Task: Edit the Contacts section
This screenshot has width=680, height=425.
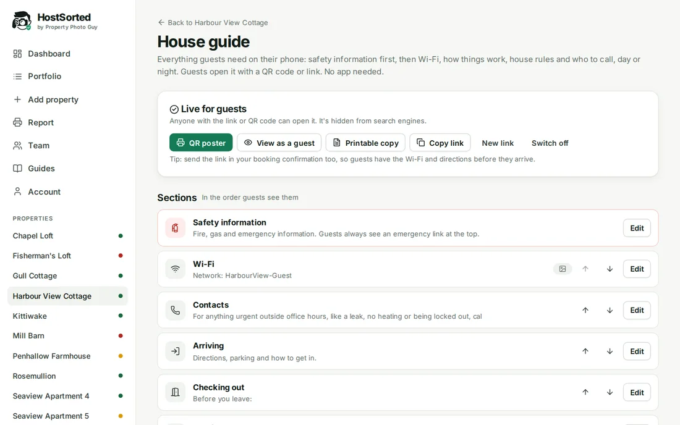Action: coord(637,310)
